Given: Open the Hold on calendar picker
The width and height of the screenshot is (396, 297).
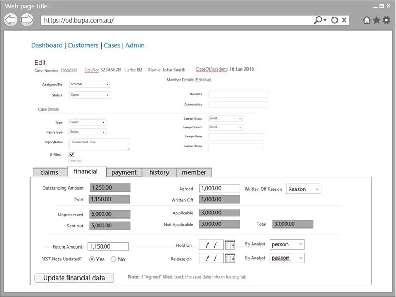Looking at the screenshot, I should (230, 244).
